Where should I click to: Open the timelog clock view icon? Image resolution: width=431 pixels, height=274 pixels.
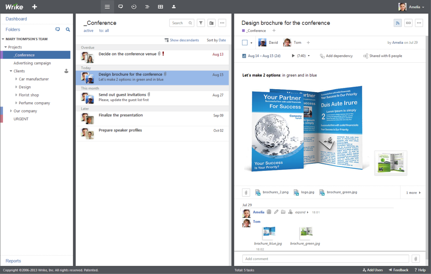[134, 7]
